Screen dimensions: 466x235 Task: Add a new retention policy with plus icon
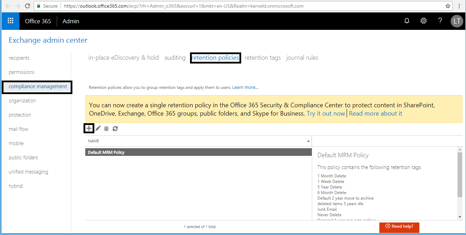[x=89, y=128]
